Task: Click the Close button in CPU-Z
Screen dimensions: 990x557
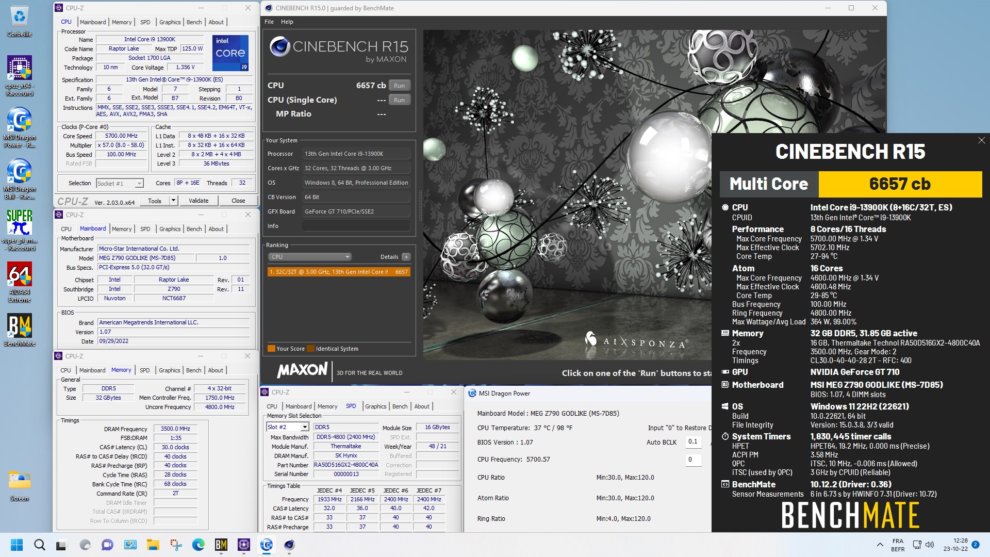Action: 238,201
